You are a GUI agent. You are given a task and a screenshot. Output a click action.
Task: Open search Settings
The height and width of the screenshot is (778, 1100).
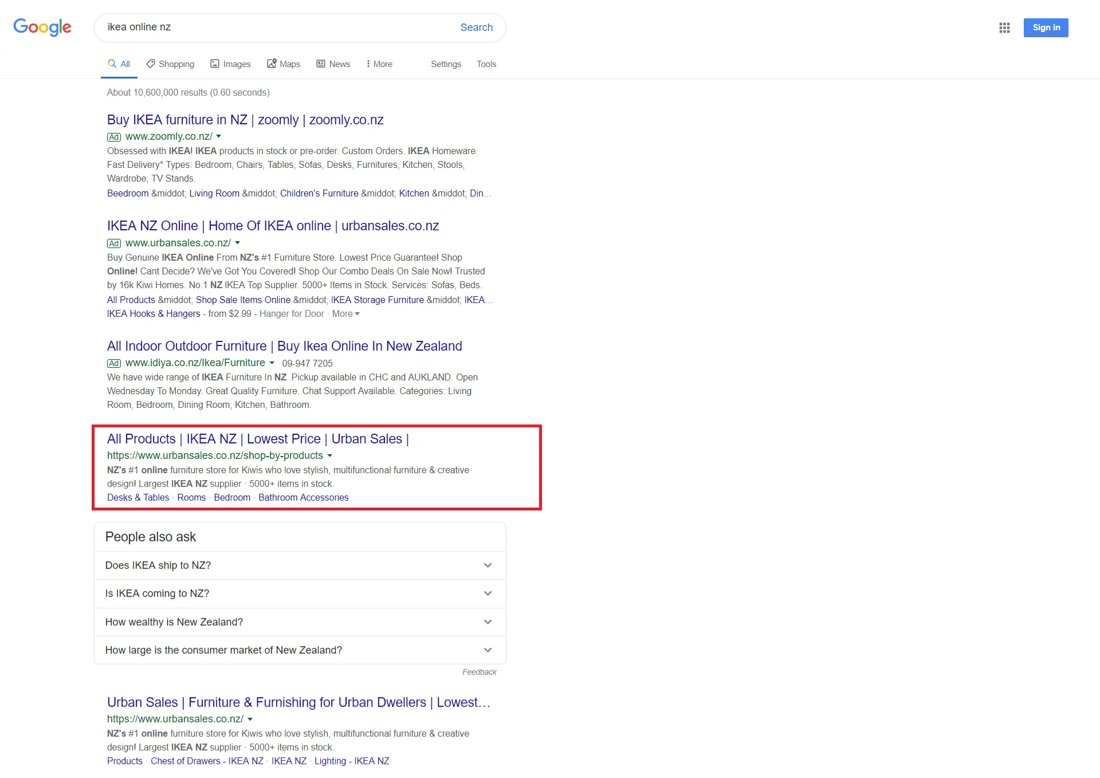446,64
